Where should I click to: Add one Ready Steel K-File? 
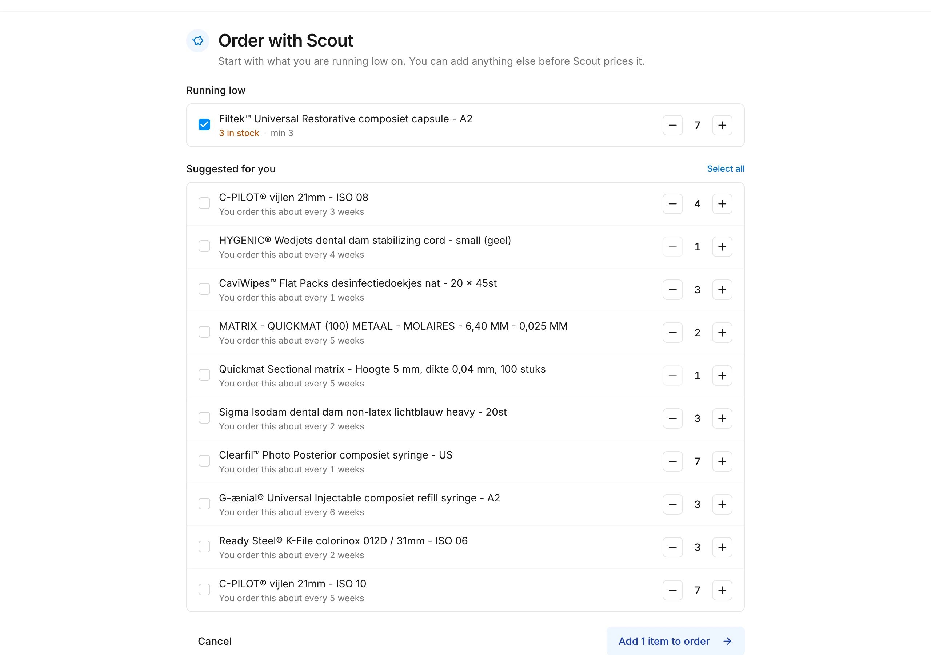coord(722,547)
